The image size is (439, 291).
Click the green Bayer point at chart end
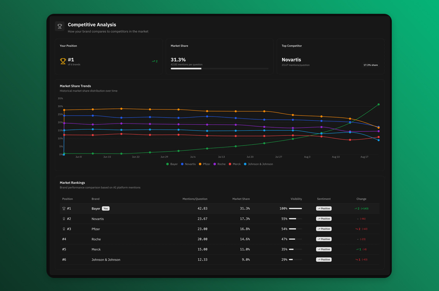(x=378, y=104)
